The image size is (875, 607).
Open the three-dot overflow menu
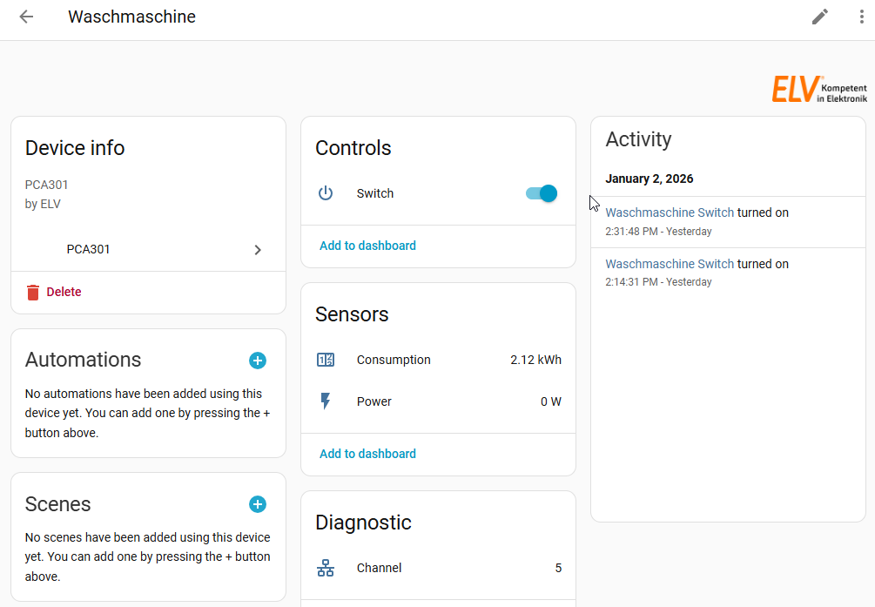pos(861,17)
